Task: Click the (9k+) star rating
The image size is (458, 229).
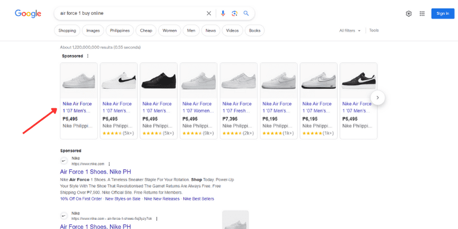Action: click(x=198, y=133)
